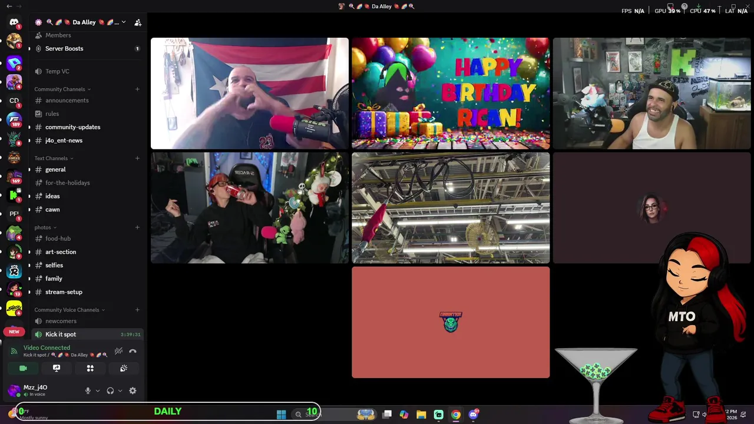
Task: Open Task View on the taskbar
Action: (387, 415)
